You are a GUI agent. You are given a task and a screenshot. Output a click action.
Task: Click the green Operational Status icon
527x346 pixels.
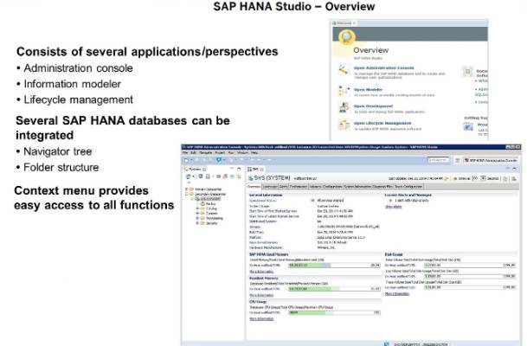click(x=312, y=201)
